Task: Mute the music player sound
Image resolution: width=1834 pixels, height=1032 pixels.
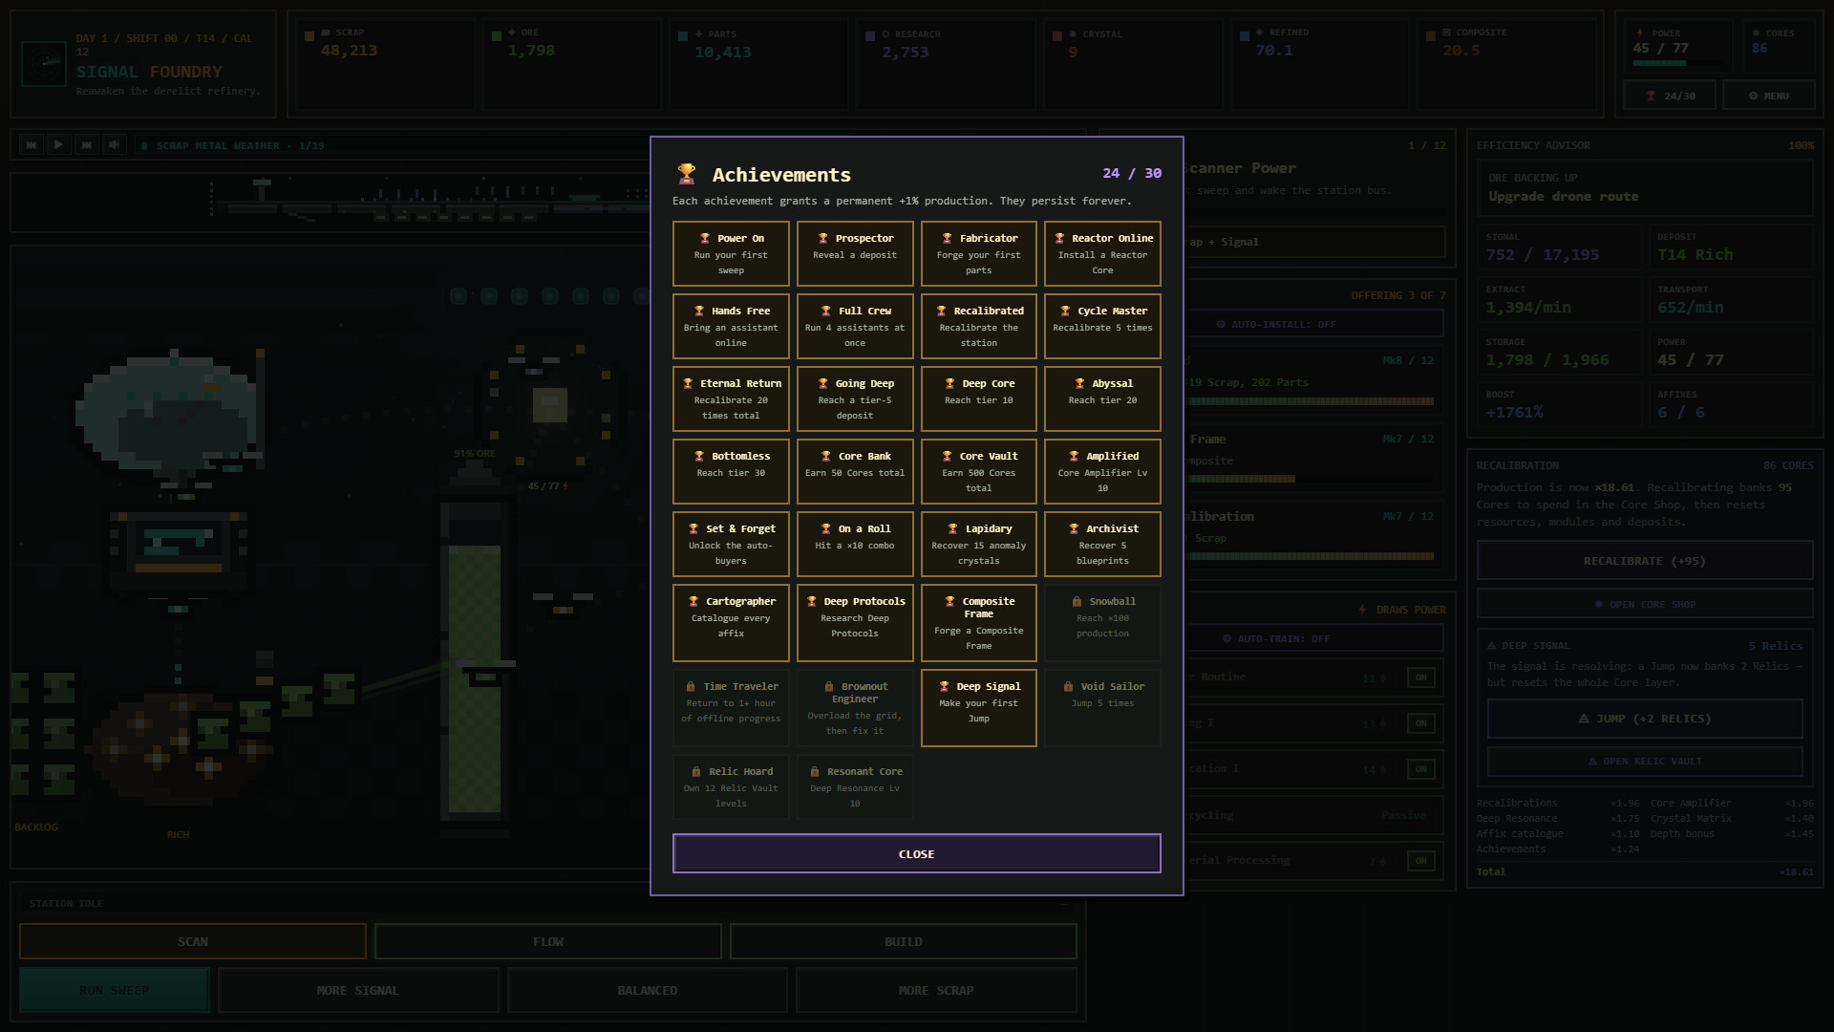Action: (x=115, y=145)
